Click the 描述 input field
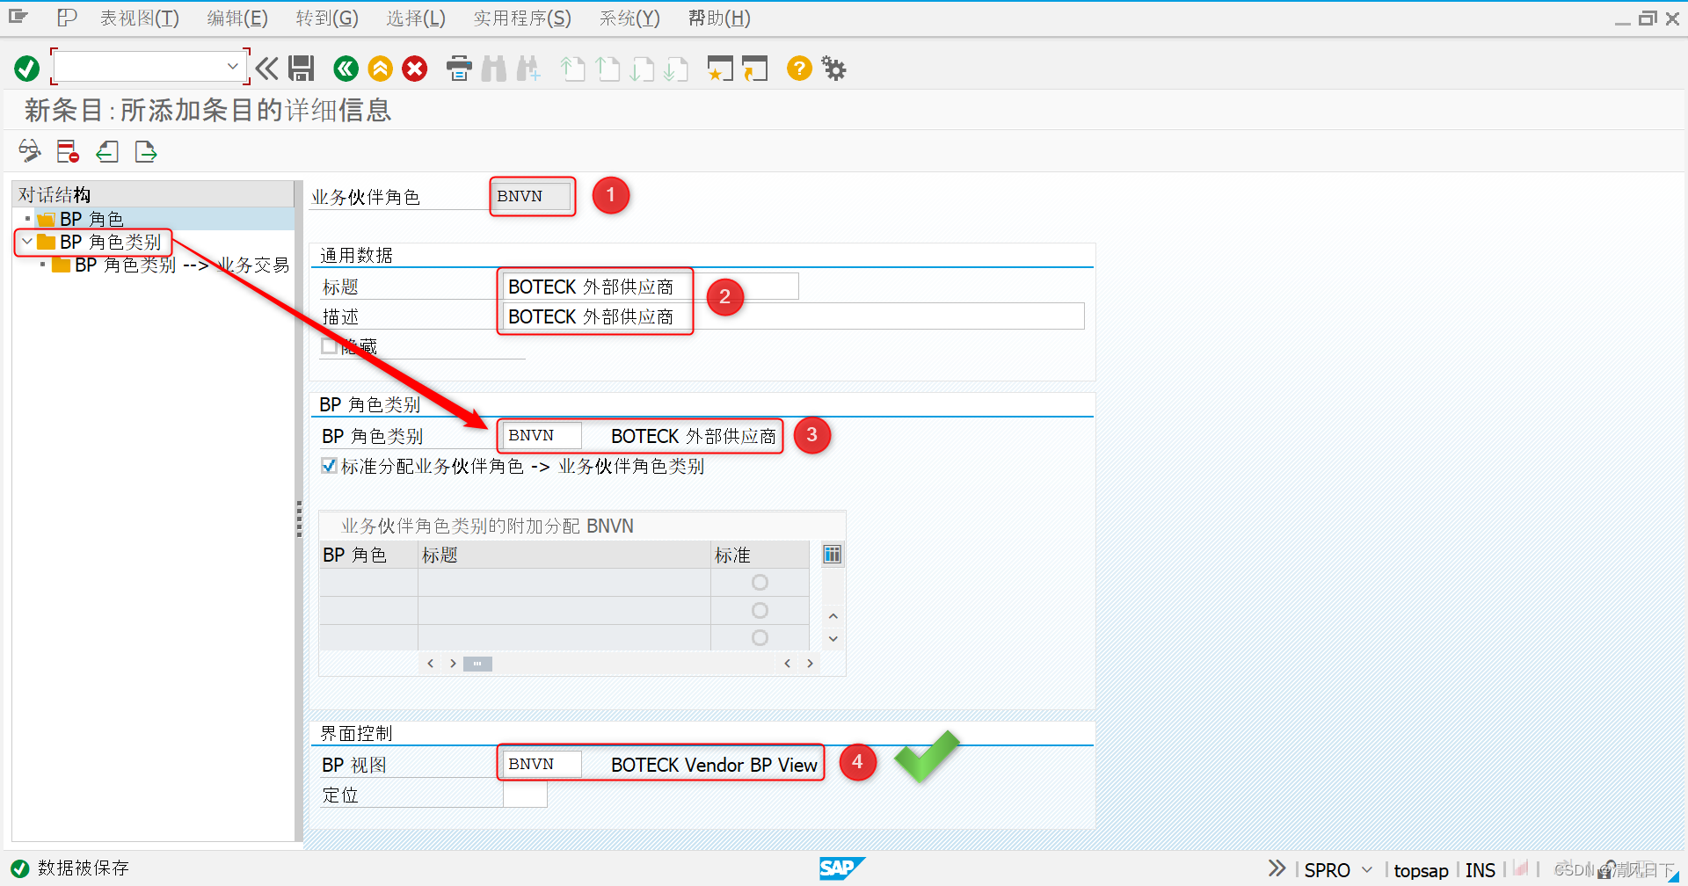The width and height of the screenshot is (1688, 886). (x=793, y=316)
